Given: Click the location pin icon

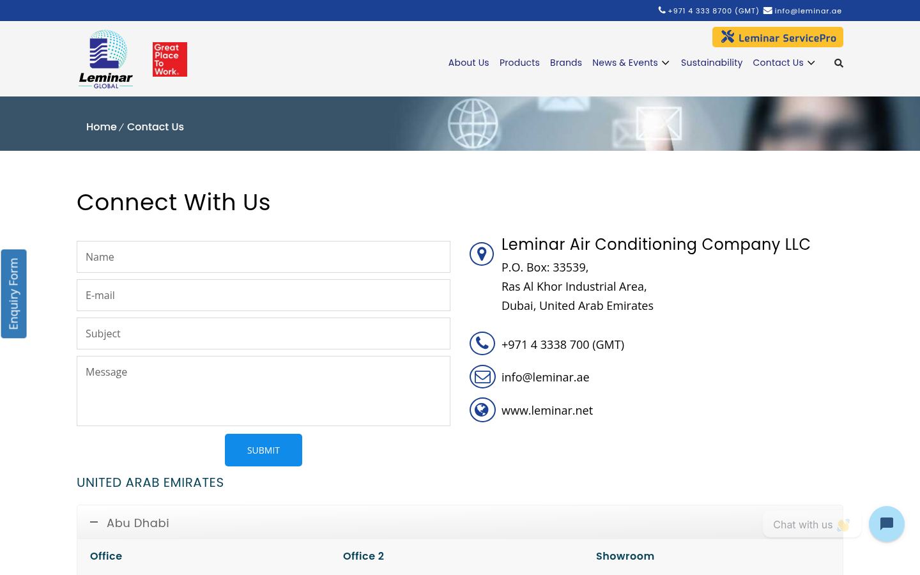Looking at the screenshot, I should tap(482, 254).
